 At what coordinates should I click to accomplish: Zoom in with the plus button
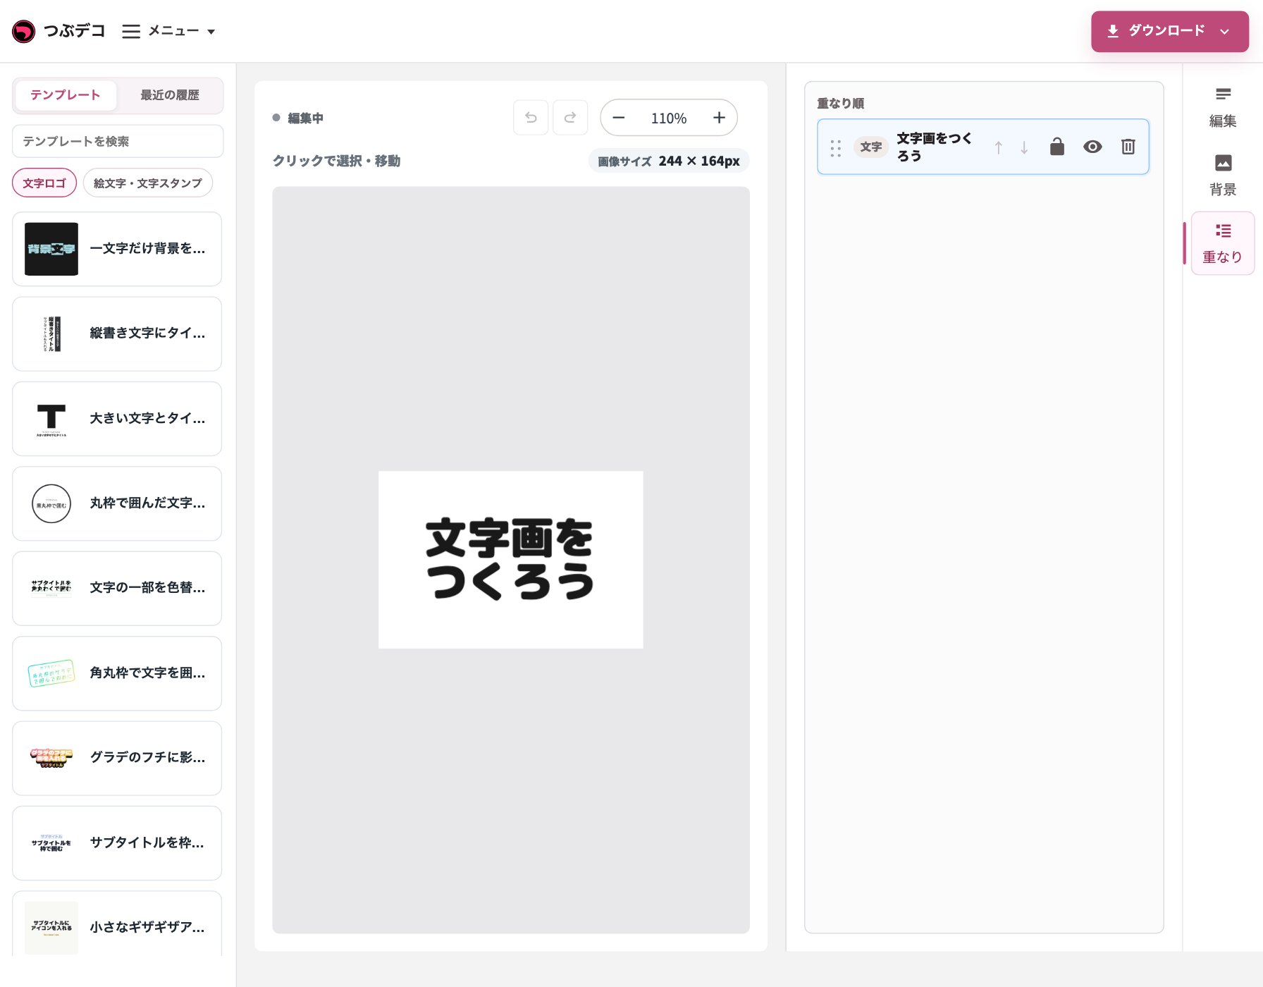719,118
